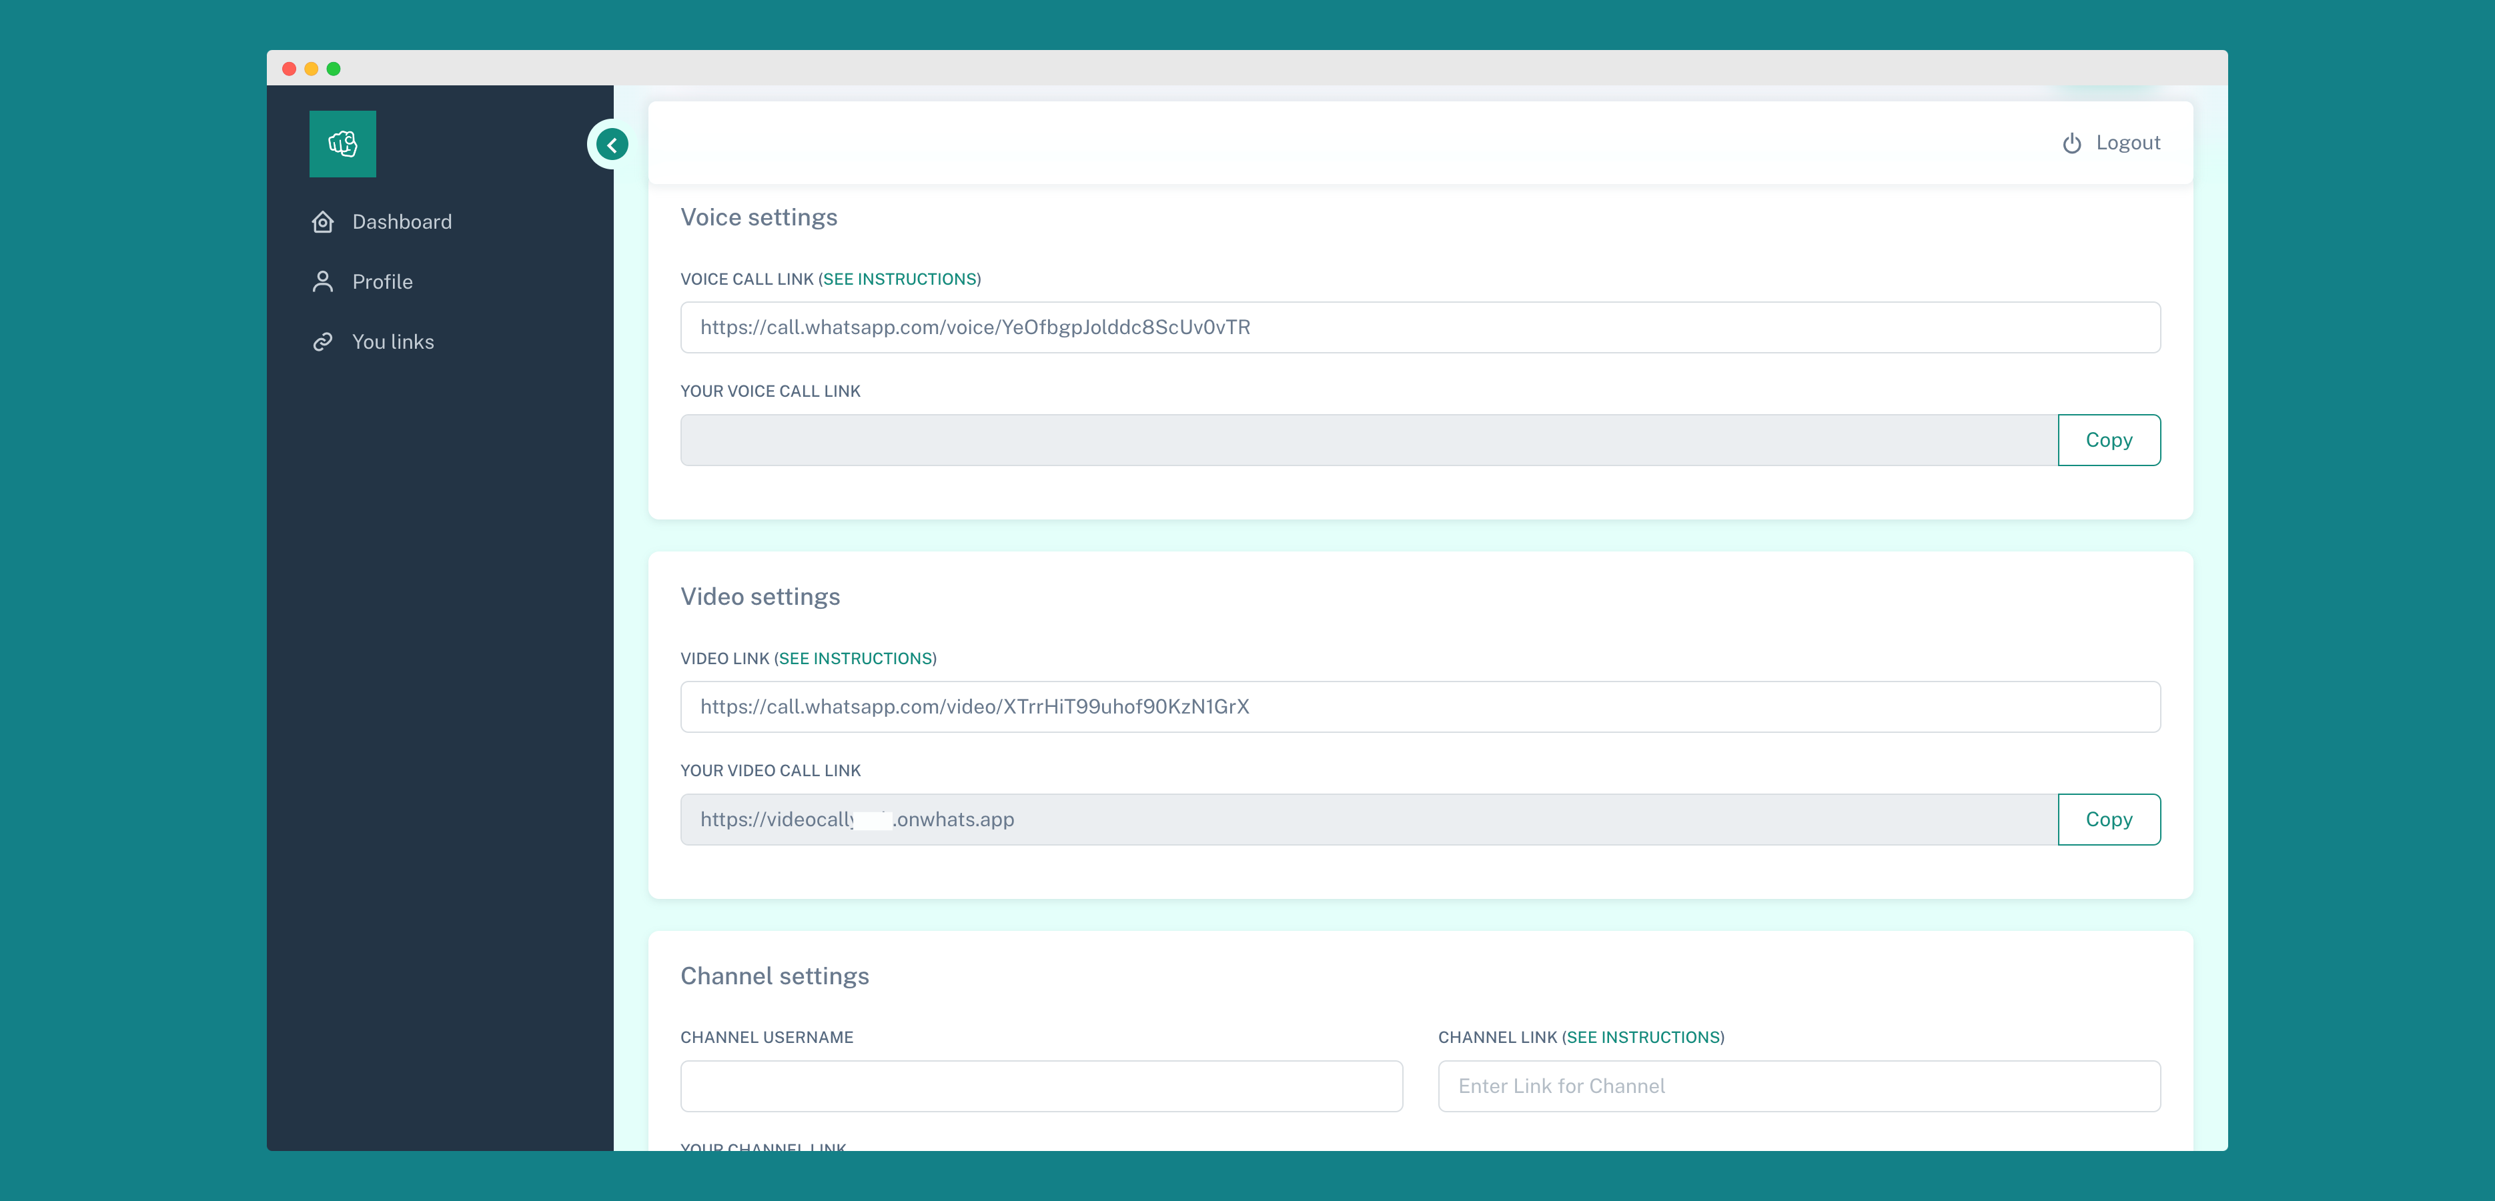This screenshot has height=1201, width=2495.
Task: Click the empty Your Voice Call Link field
Action: tap(1368, 441)
